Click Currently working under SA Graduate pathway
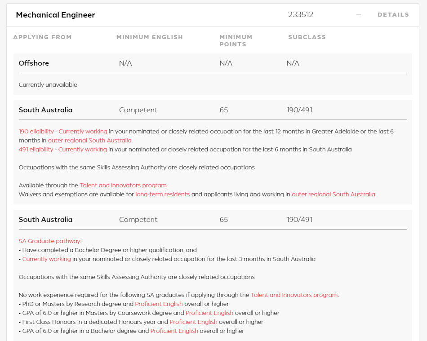Image resolution: width=427 pixels, height=341 pixels. [x=46, y=259]
